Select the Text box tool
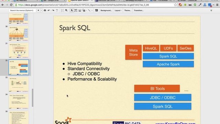 [76, 10]
